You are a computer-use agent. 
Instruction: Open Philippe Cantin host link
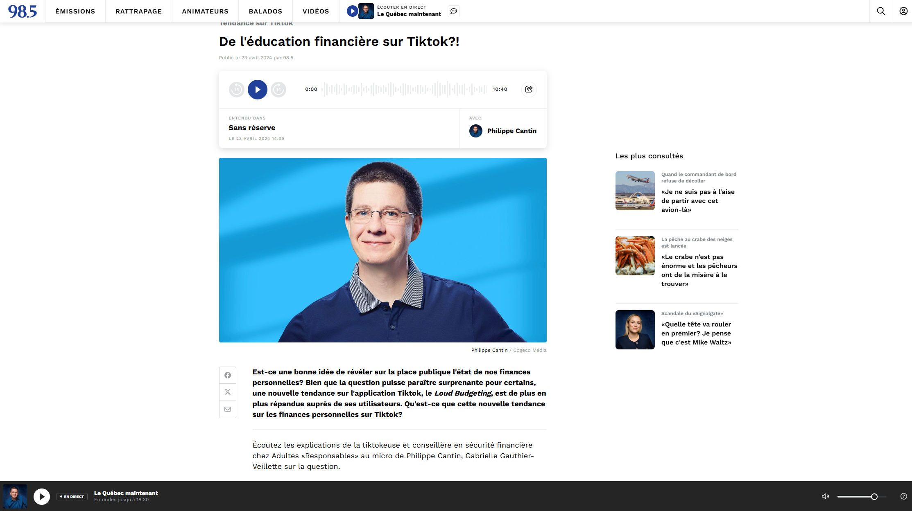point(511,131)
